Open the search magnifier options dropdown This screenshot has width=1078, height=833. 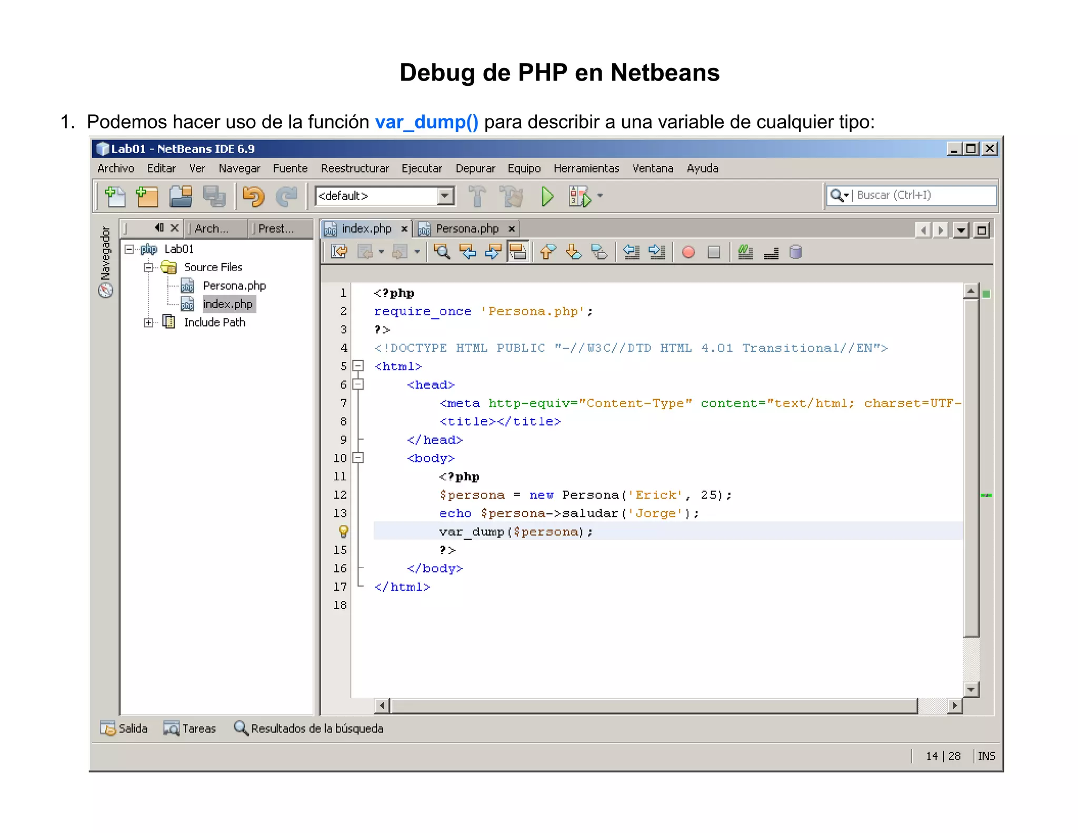coord(840,195)
